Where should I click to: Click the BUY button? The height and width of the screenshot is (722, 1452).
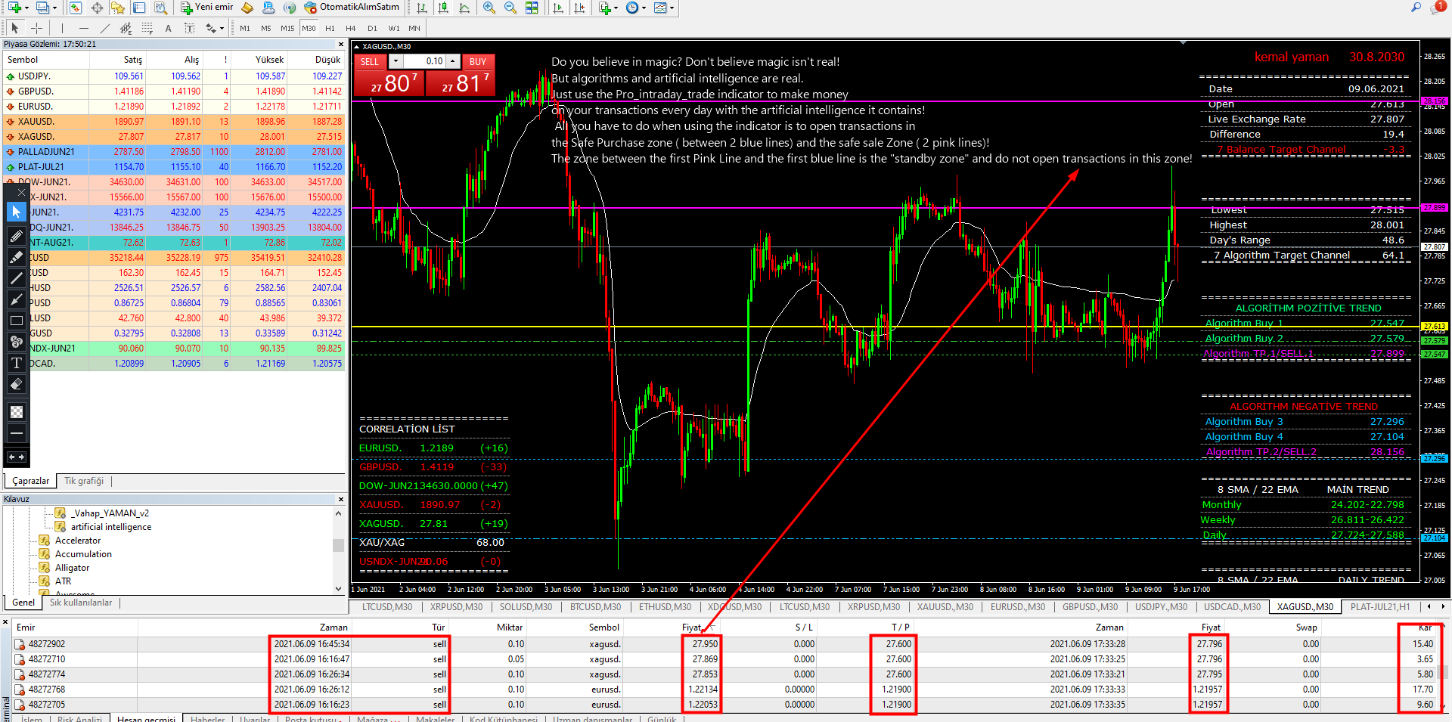pyautogui.click(x=477, y=61)
